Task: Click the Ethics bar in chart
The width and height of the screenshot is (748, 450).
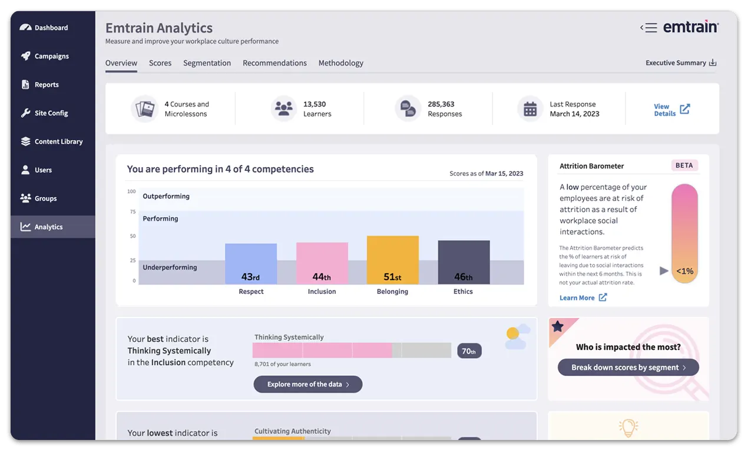Action: [x=464, y=263]
